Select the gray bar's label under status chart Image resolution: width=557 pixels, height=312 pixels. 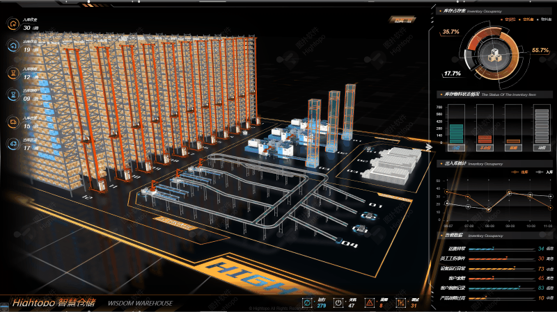pos(541,148)
